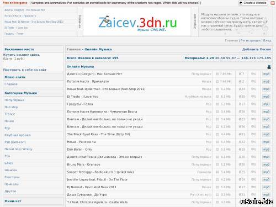This screenshot has height=207, width=276.
Task: Open the Free online game ad link
Action: pyautogui.click(x=15, y=3)
